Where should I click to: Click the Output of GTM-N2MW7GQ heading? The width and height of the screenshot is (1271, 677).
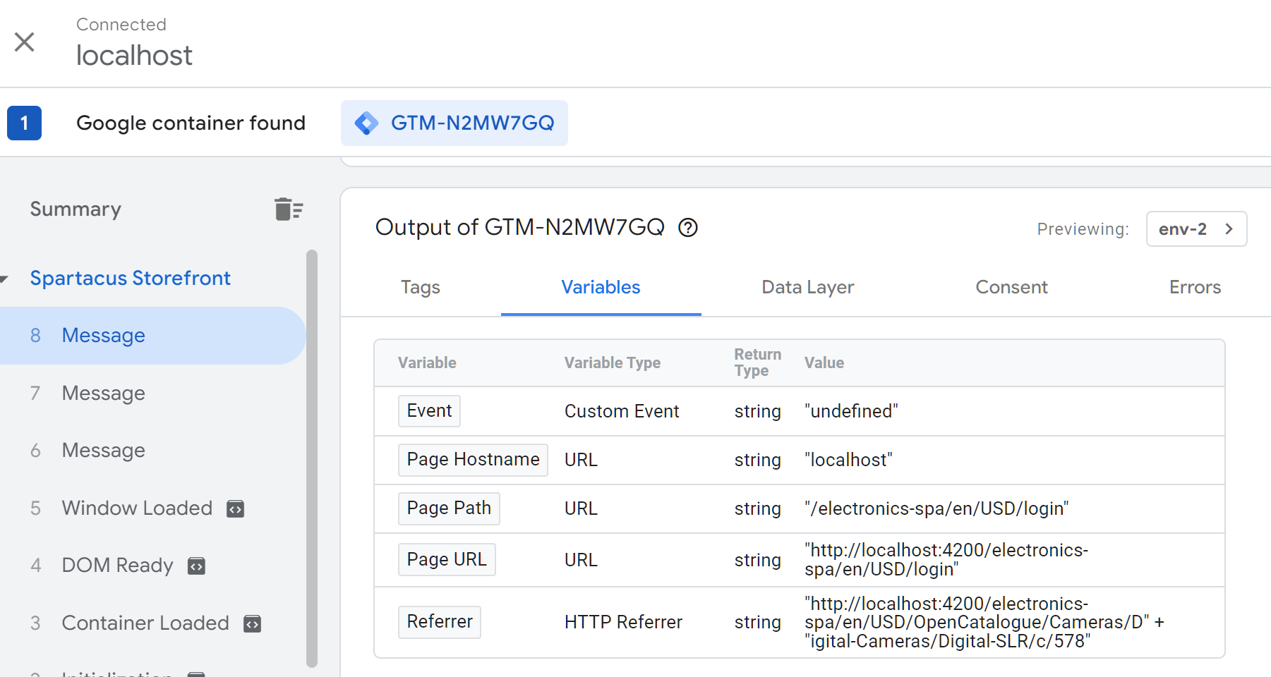(x=520, y=227)
